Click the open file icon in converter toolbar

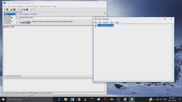tap(11, 10)
